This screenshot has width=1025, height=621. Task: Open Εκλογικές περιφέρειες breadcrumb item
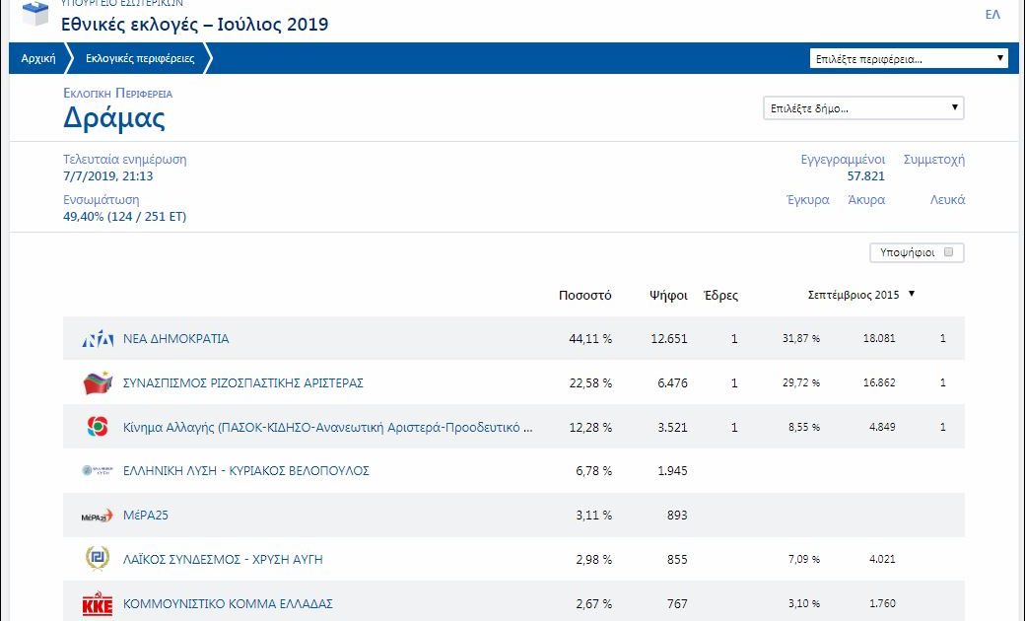pos(140,58)
